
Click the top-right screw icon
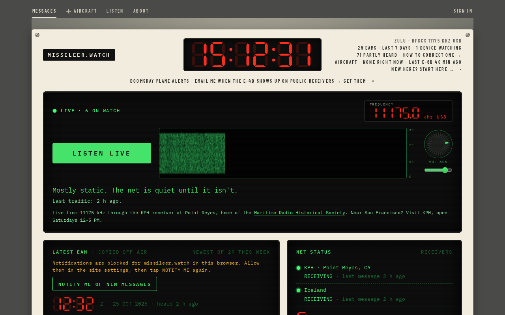[468, 35]
